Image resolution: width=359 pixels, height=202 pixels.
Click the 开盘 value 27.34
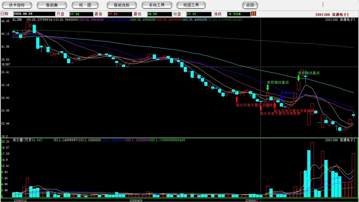81,14
